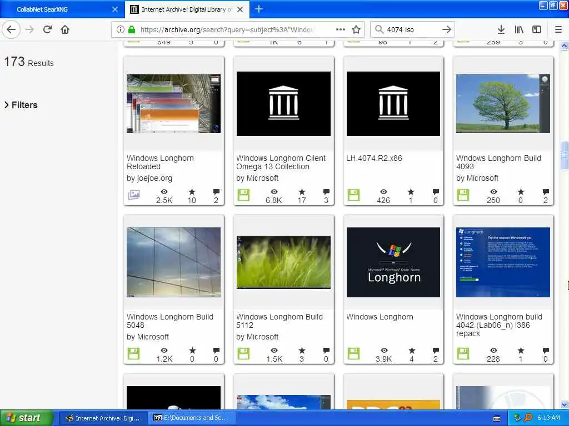
Task: Click the floppy icon on LH.4074.R2.x86 card
Action: click(353, 195)
